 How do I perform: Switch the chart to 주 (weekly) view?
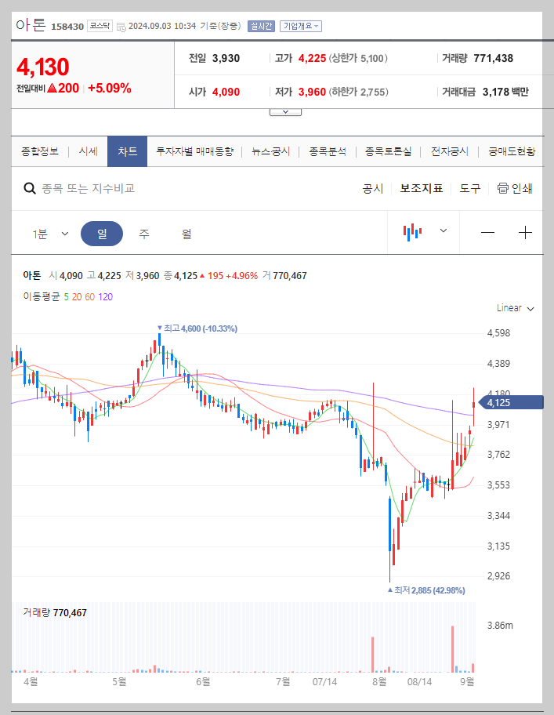tap(144, 232)
